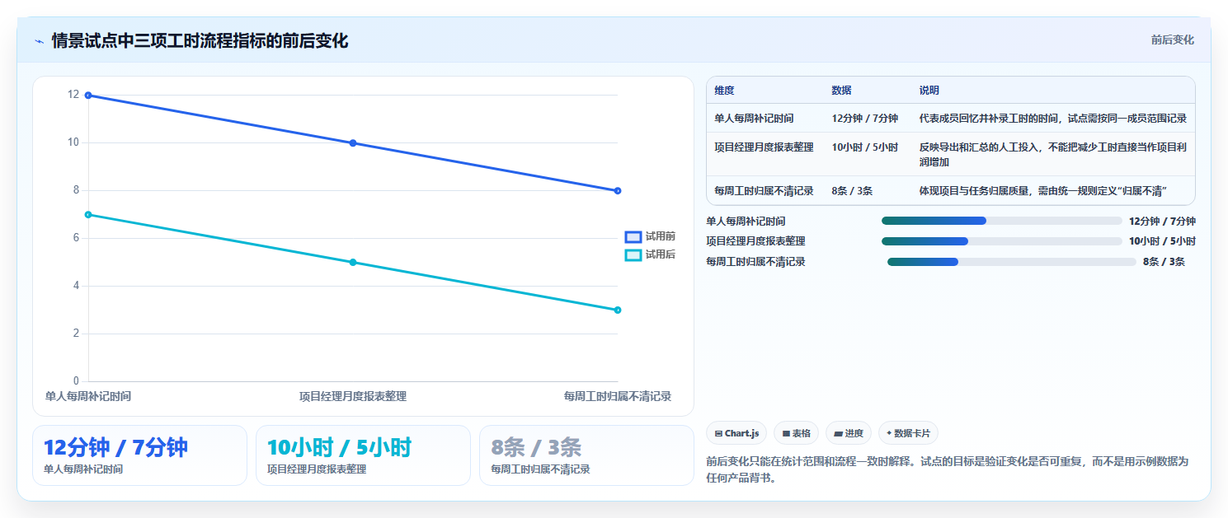Click the 项目经理月度报表整理 progress bar
The height and width of the screenshot is (518, 1228).
[1001, 241]
